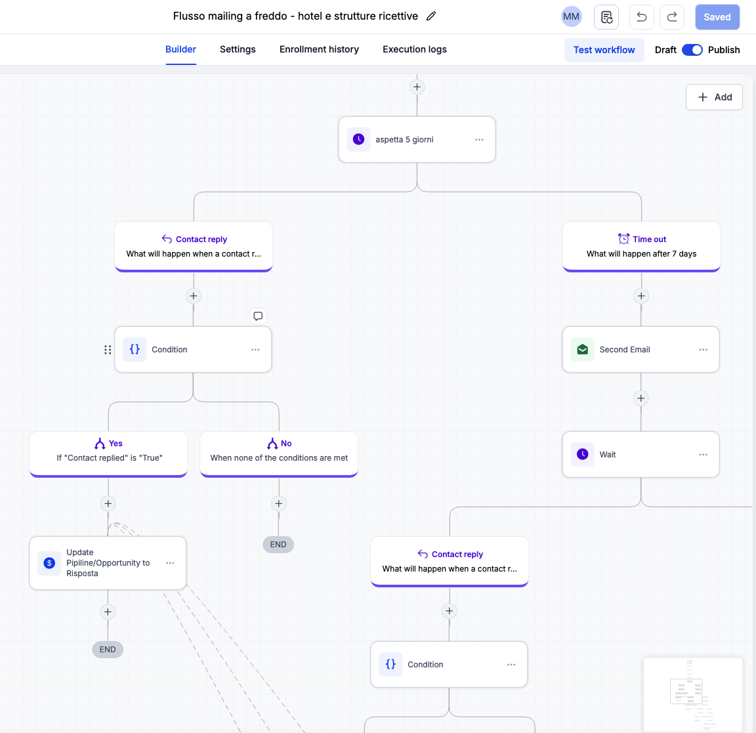Viewport: 756px width, 733px height.
Task: Select the Time out branch card
Action: pyautogui.click(x=641, y=247)
